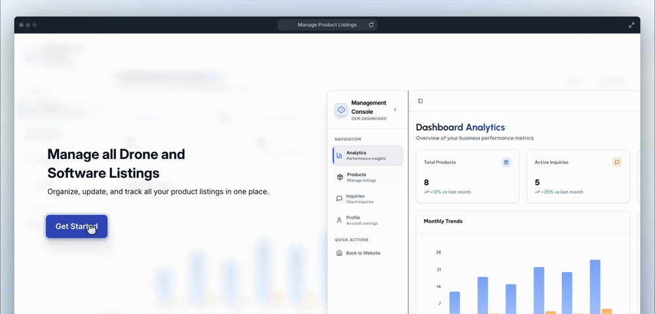Viewport: 655px width, 314px height.
Task: Click the Total Products cube icon
Action: (x=506, y=162)
